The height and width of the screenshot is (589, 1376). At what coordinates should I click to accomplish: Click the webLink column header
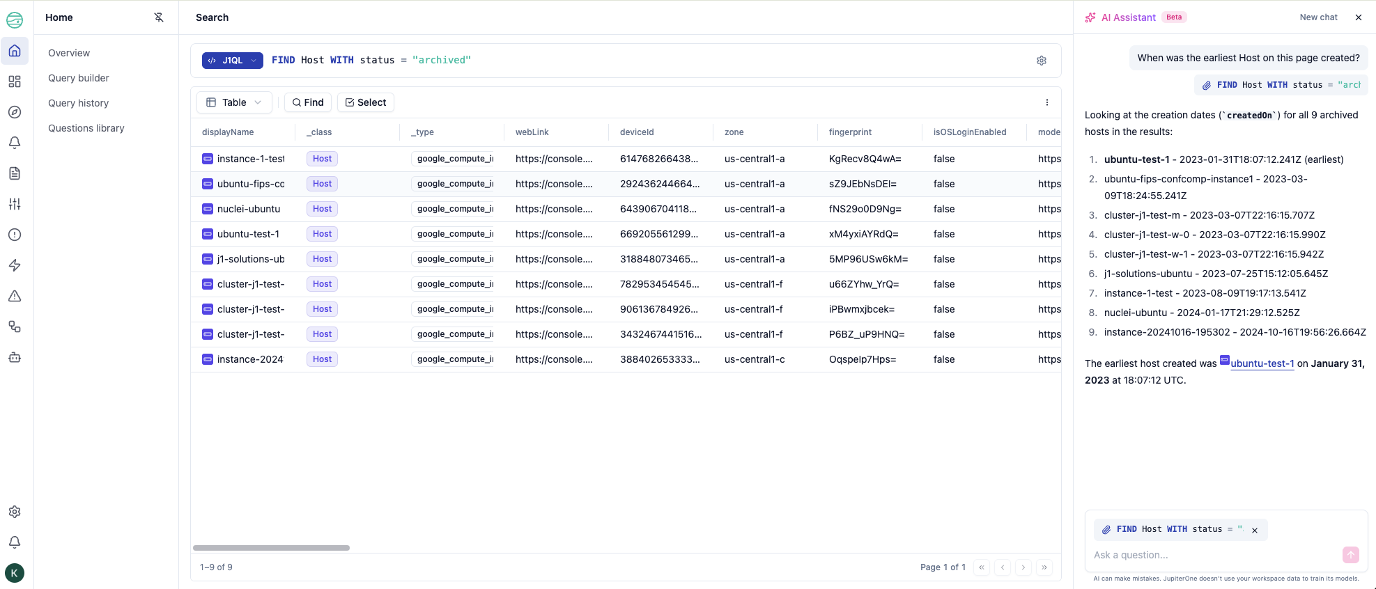[x=532, y=132]
